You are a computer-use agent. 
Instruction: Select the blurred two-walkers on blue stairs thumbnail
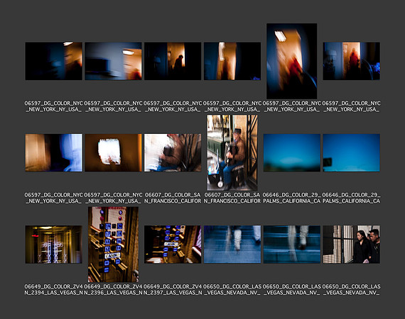click(232, 245)
